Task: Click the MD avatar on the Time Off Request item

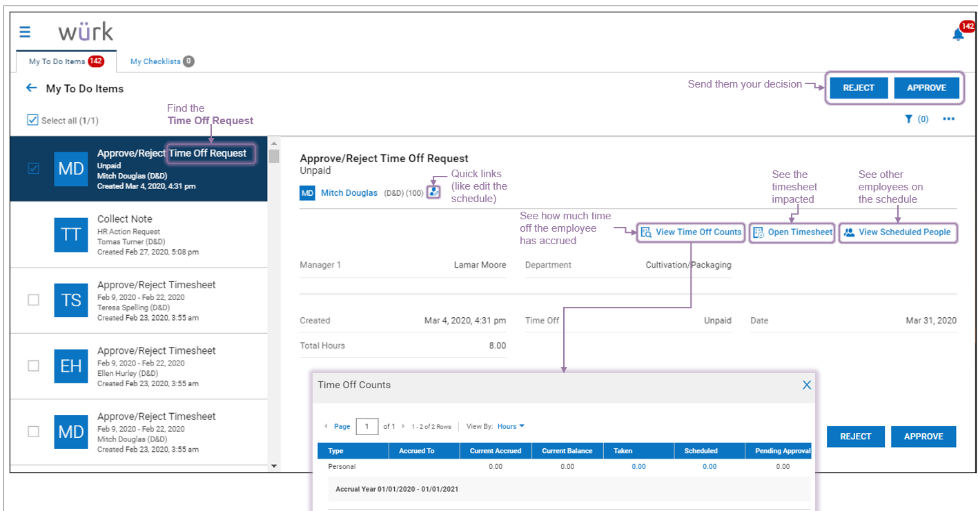Action: click(x=71, y=169)
